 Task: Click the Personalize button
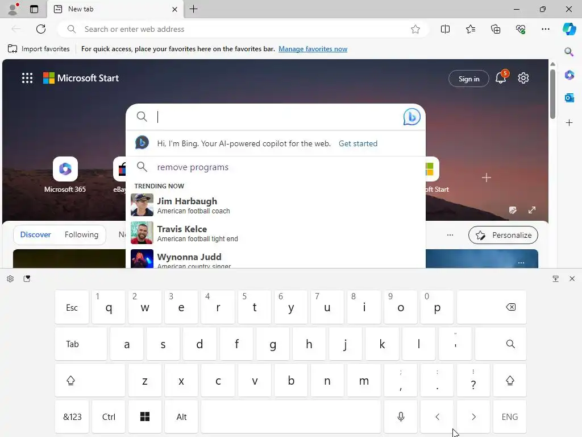click(503, 235)
